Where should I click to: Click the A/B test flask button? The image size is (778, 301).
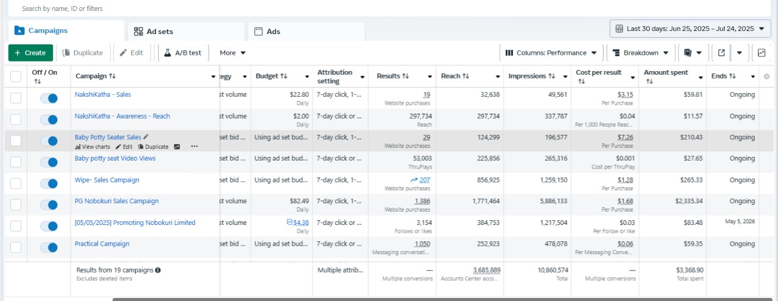(x=183, y=53)
